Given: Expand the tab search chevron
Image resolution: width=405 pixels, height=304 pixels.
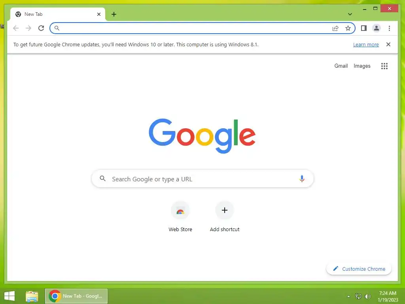Looking at the screenshot, I should coord(350,14).
